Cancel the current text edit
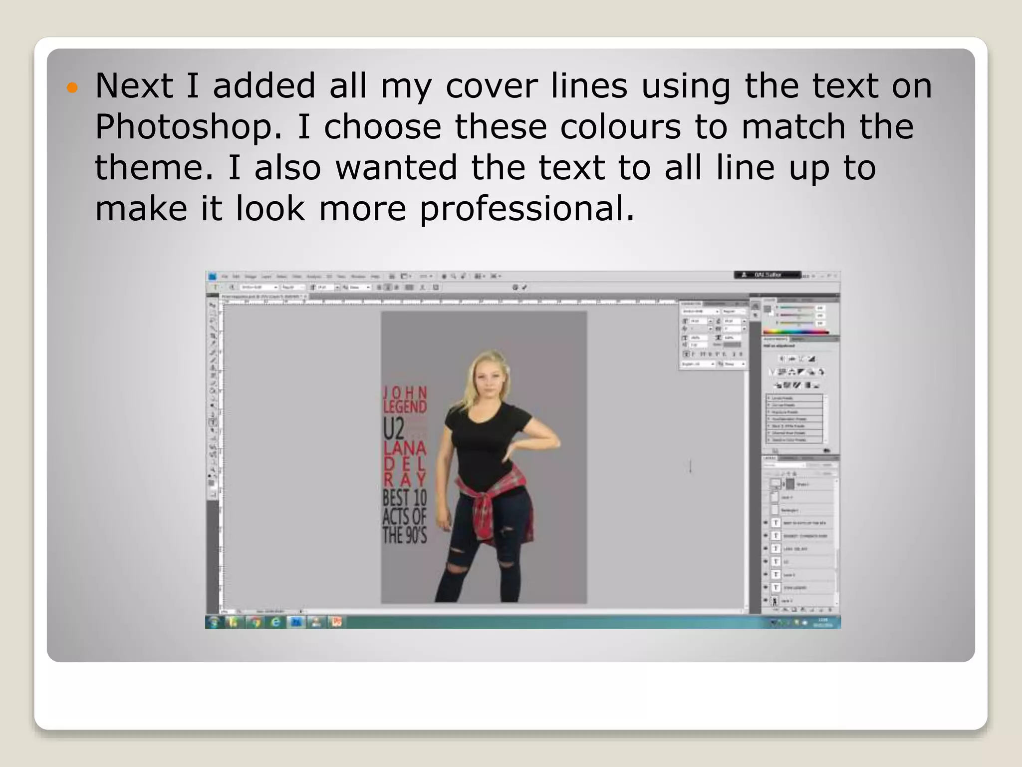 coord(515,288)
